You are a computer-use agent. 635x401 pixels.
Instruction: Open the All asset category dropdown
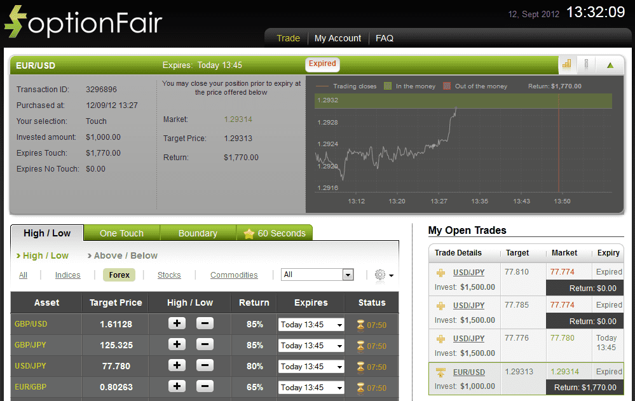317,274
